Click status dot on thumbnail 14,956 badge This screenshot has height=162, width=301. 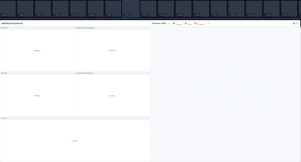(x=59, y=15)
